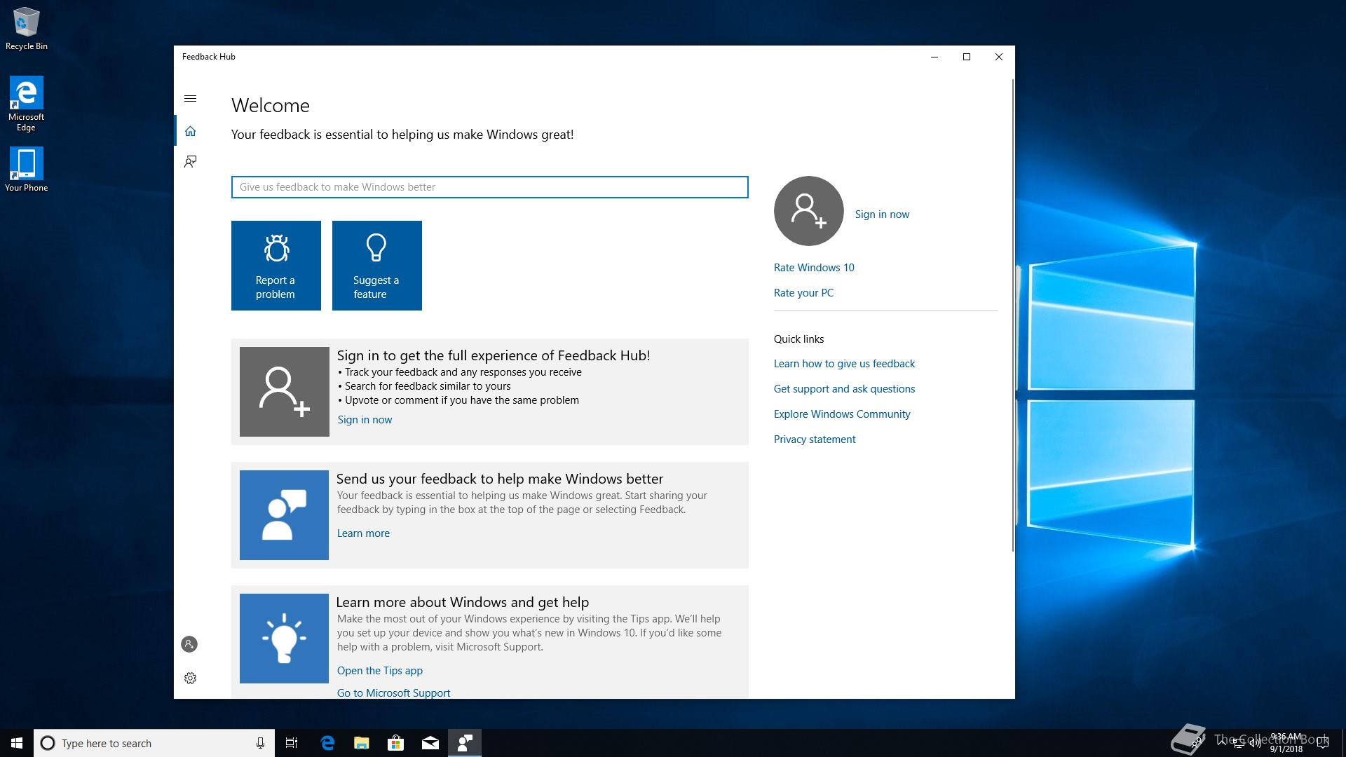Open the hamburger navigation menu

[x=190, y=99]
